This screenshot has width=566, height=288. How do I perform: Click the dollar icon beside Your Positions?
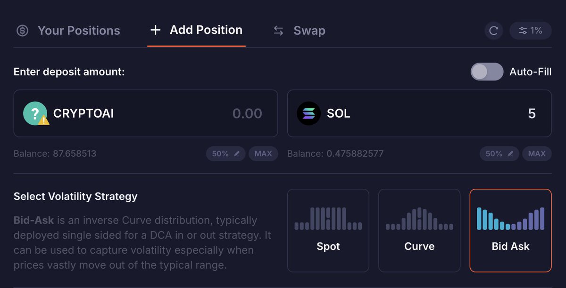(23, 31)
